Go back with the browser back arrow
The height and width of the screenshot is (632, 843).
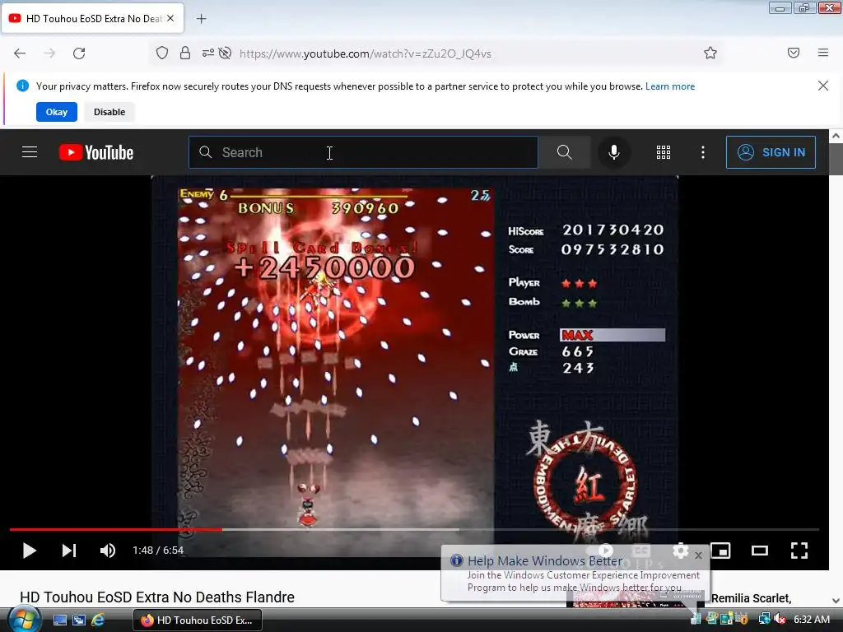20,53
